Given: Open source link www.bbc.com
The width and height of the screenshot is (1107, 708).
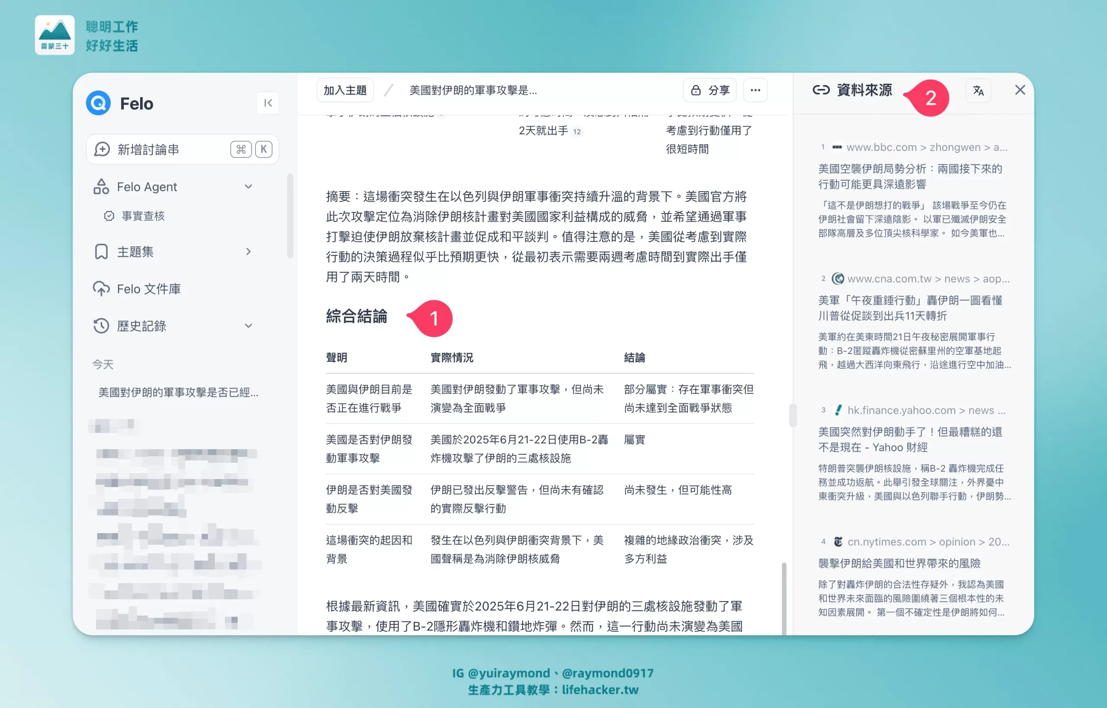Looking at the screenshot, I should coord(926,147).
